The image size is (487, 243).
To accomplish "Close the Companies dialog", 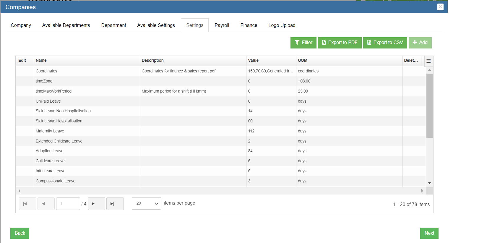I will click(440, 7).
